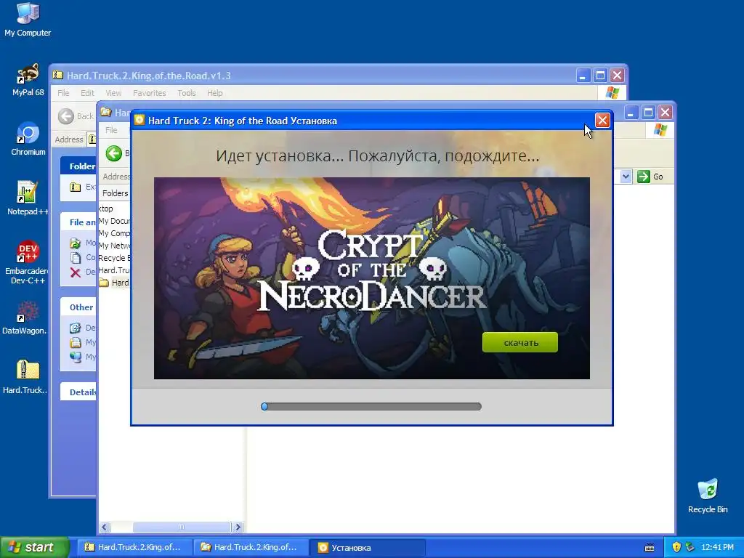Click installer title bar icon

tap(139, 120)
